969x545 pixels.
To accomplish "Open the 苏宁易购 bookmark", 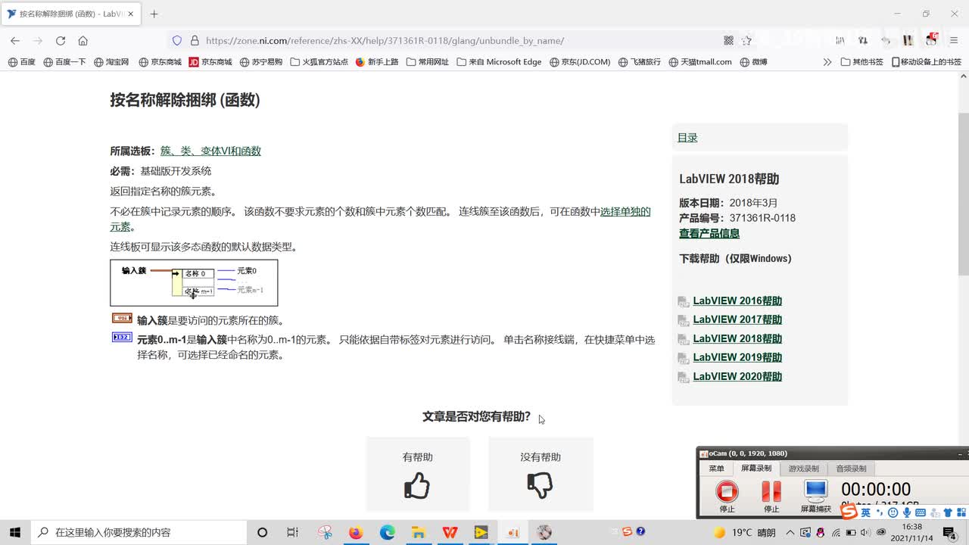I will pos(261,62).
